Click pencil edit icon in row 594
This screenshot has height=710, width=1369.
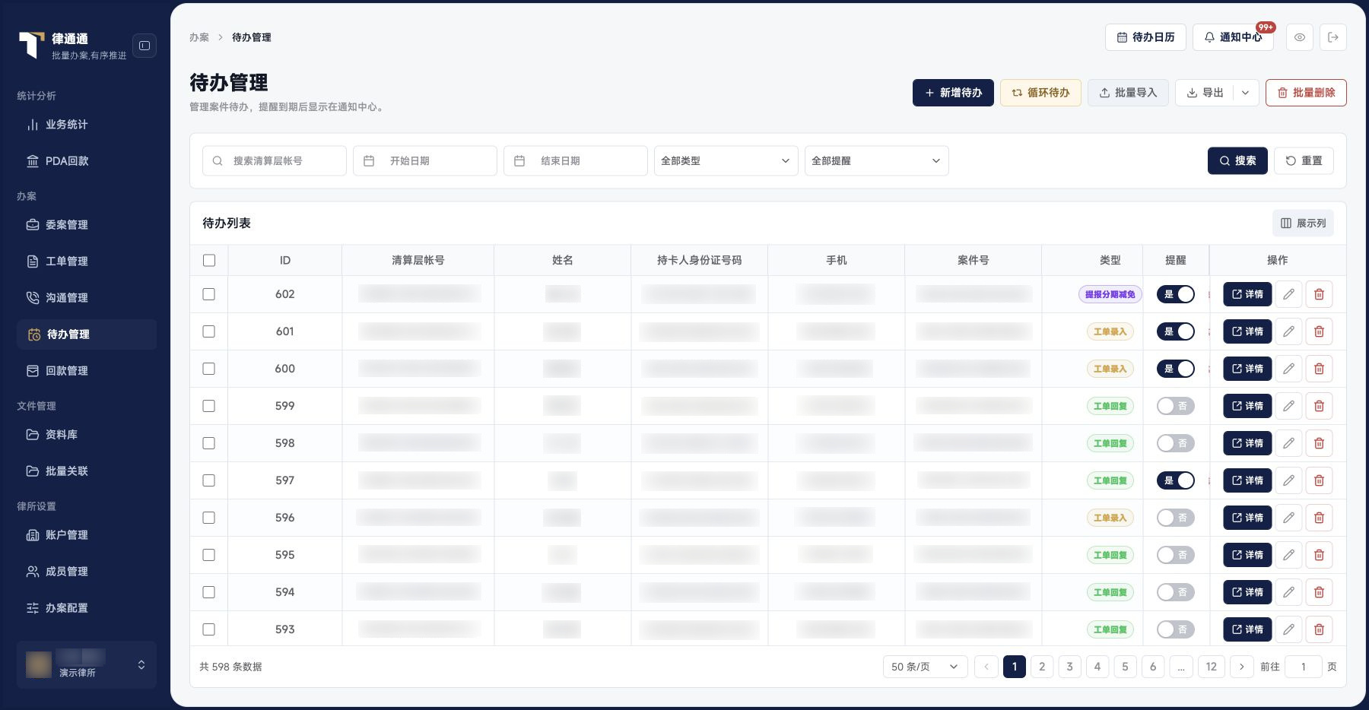(1288, 592)
